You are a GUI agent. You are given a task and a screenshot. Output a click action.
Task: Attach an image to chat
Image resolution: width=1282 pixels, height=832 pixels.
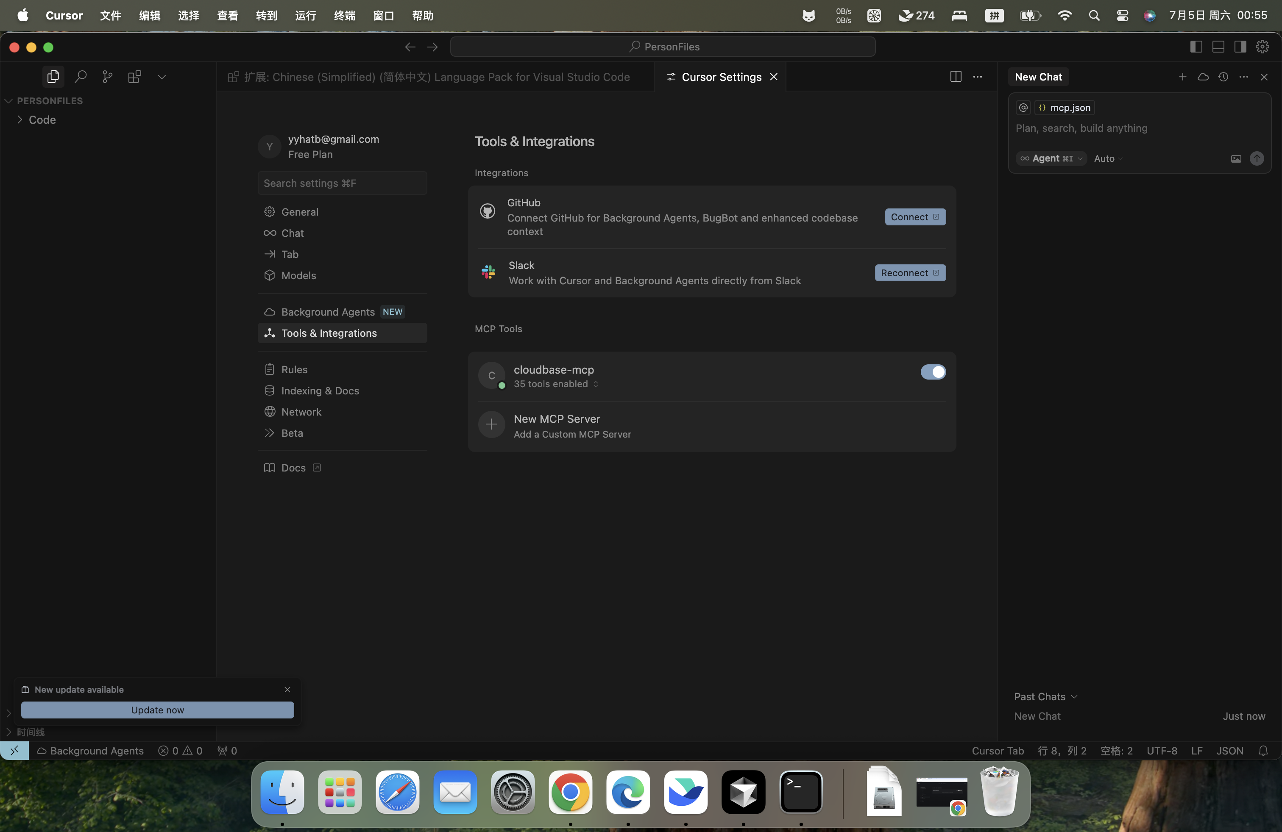1236,159
